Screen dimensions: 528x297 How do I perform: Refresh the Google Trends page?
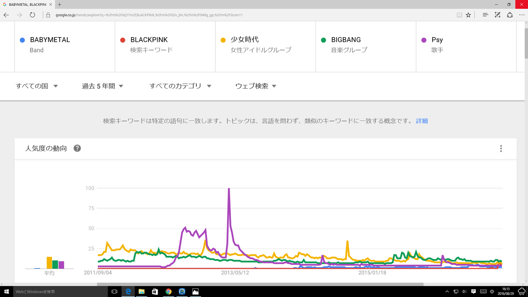point(32,15)
